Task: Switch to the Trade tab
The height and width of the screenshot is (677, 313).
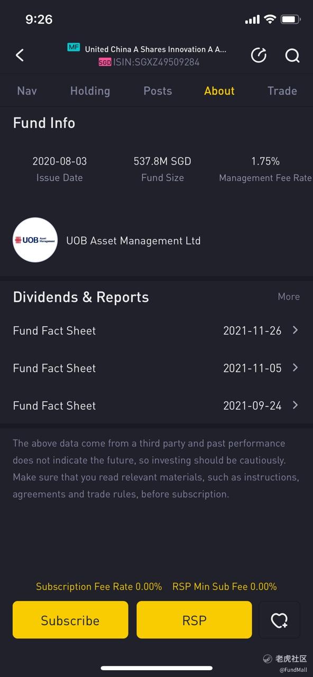Action: point(282,91)
